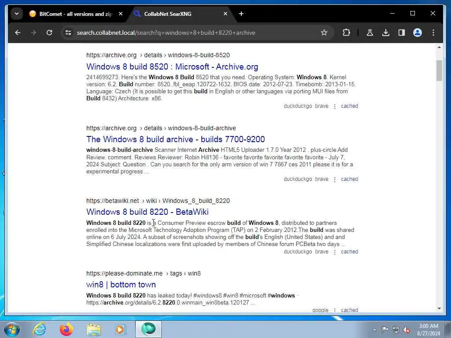Open cached link for bottom town result

349,310
